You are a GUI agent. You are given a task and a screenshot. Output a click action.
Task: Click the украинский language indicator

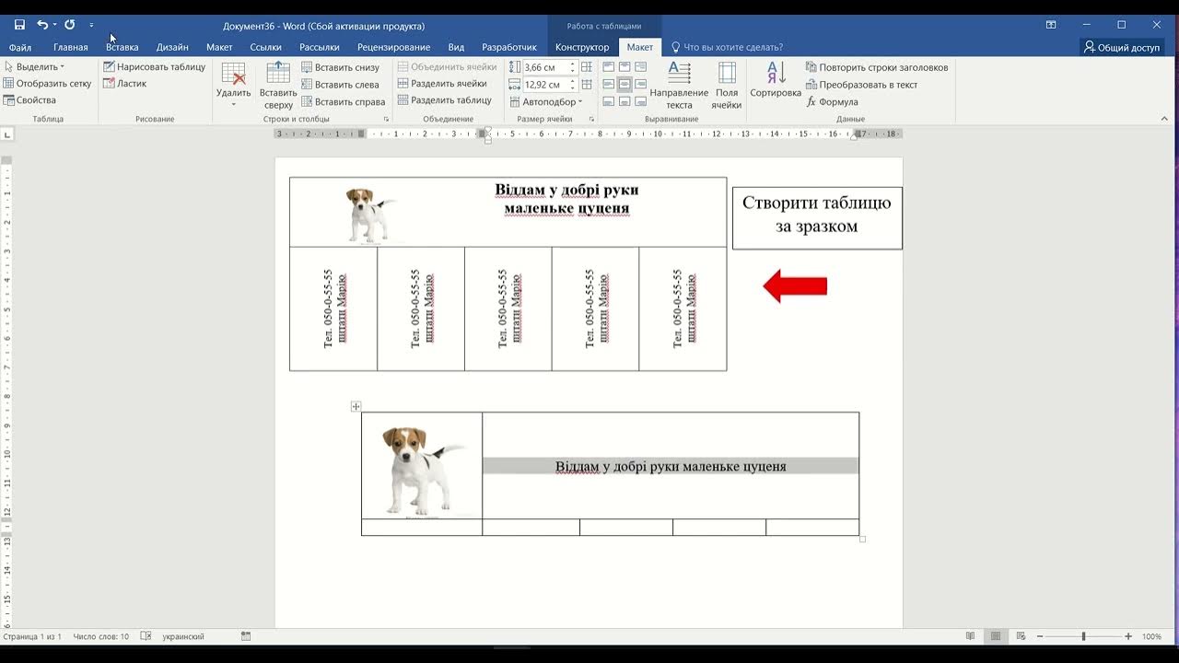(x=183, y=636)
